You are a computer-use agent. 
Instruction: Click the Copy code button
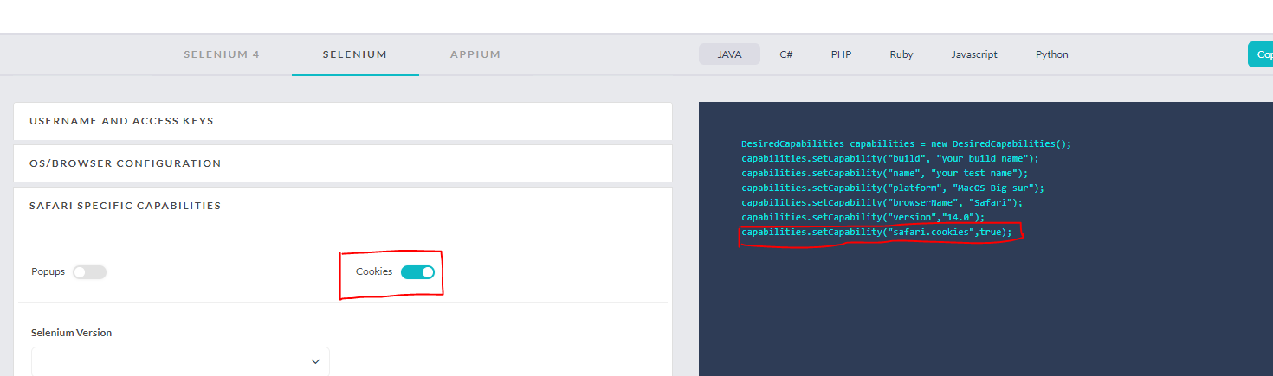coord(1260,54)
